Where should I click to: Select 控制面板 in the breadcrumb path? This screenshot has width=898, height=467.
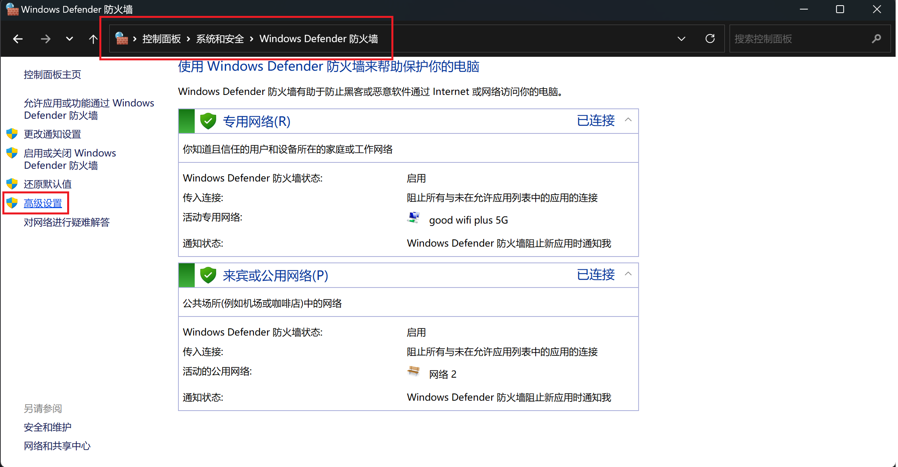(161, 39)
